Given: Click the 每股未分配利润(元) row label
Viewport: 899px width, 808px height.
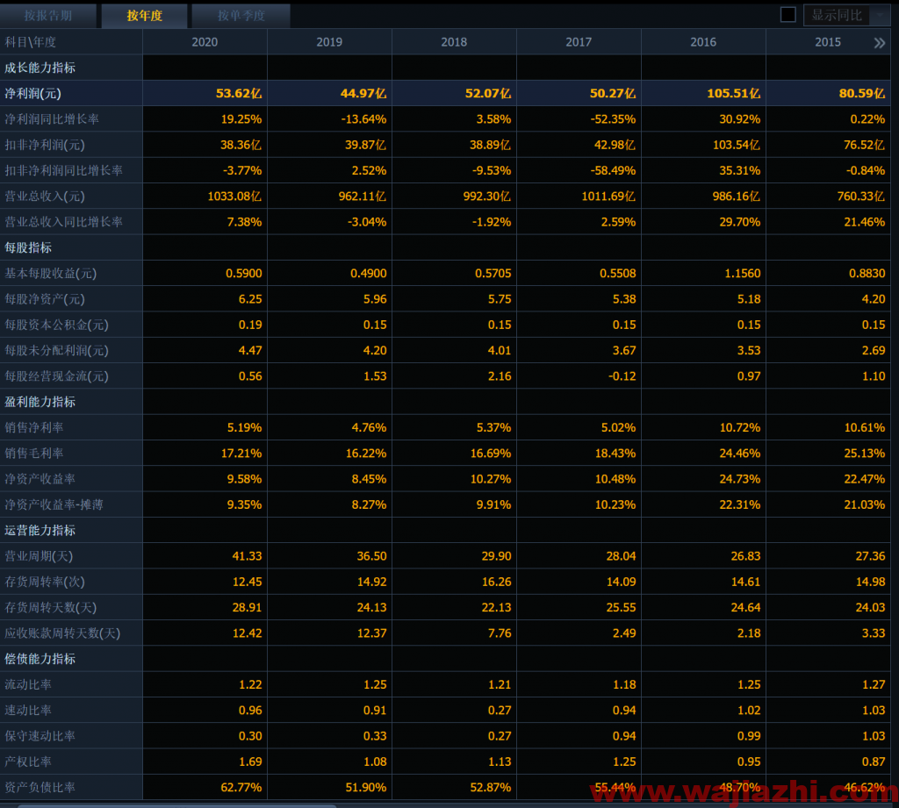Looking at the screenshot, I should point(56,351).
